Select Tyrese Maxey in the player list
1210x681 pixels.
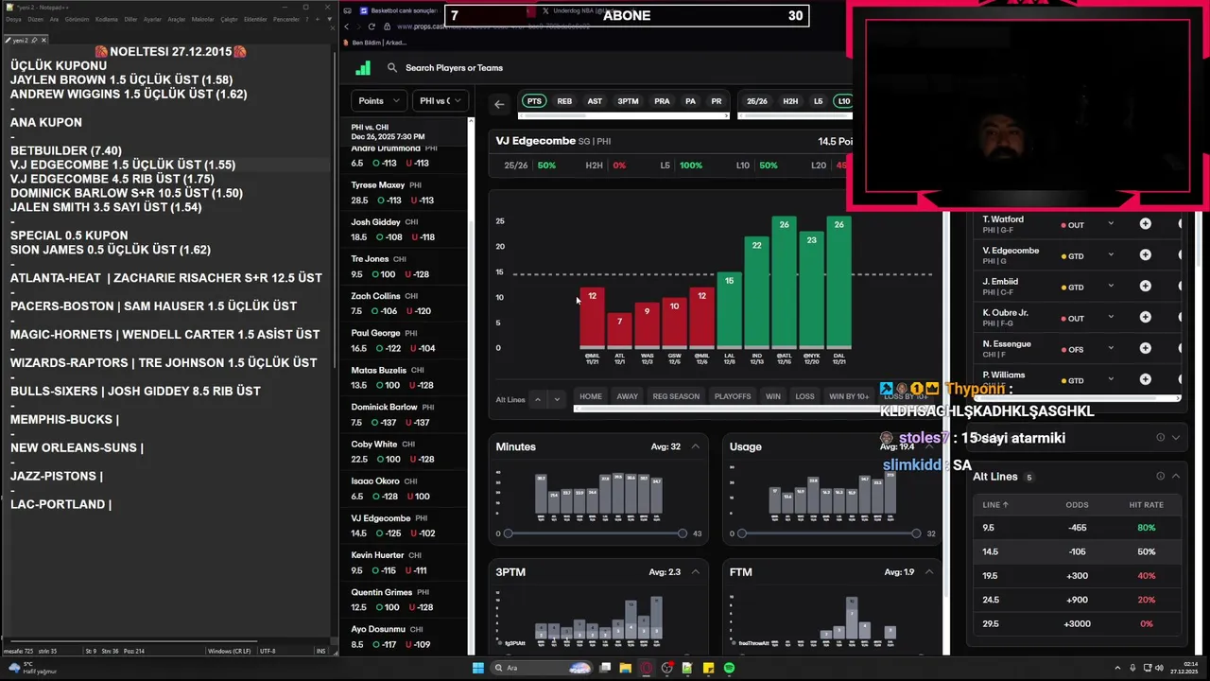[x=405, y=192]
